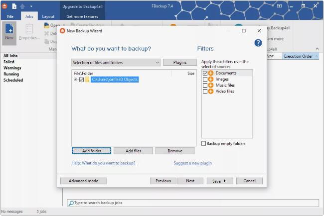
Task: Click Upgrade to Backup4all header
Action: point(82,6)
